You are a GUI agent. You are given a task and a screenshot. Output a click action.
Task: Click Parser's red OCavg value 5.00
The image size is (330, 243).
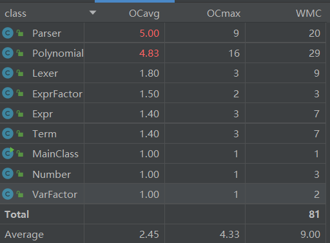150,34
